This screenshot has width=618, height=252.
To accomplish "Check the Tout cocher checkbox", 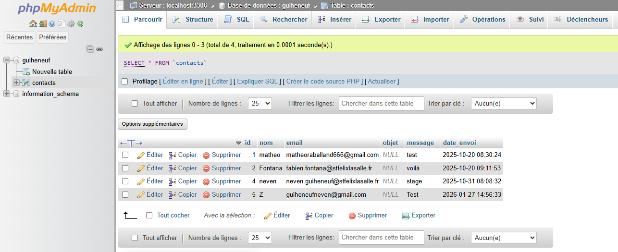I will pos(149,216).
